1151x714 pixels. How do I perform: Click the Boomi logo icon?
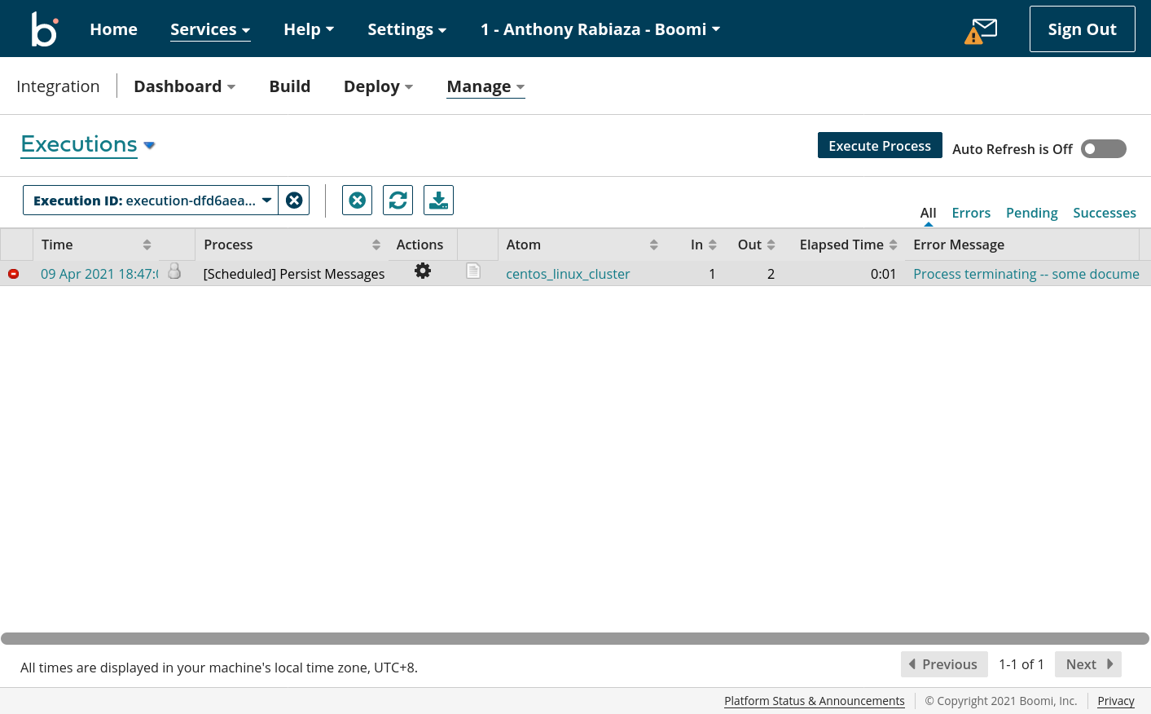(x=44, y=29)
